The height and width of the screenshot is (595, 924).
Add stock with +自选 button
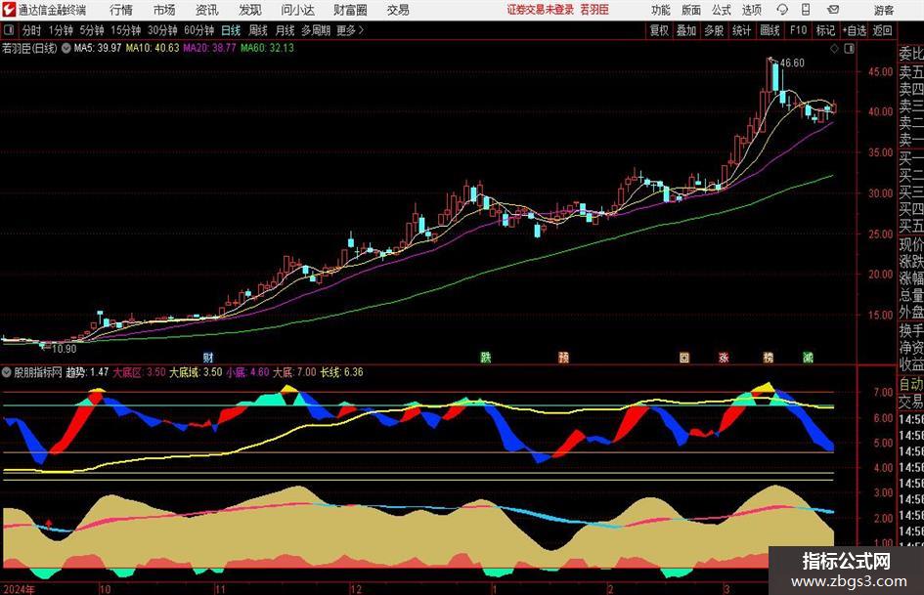pos(855,30)
